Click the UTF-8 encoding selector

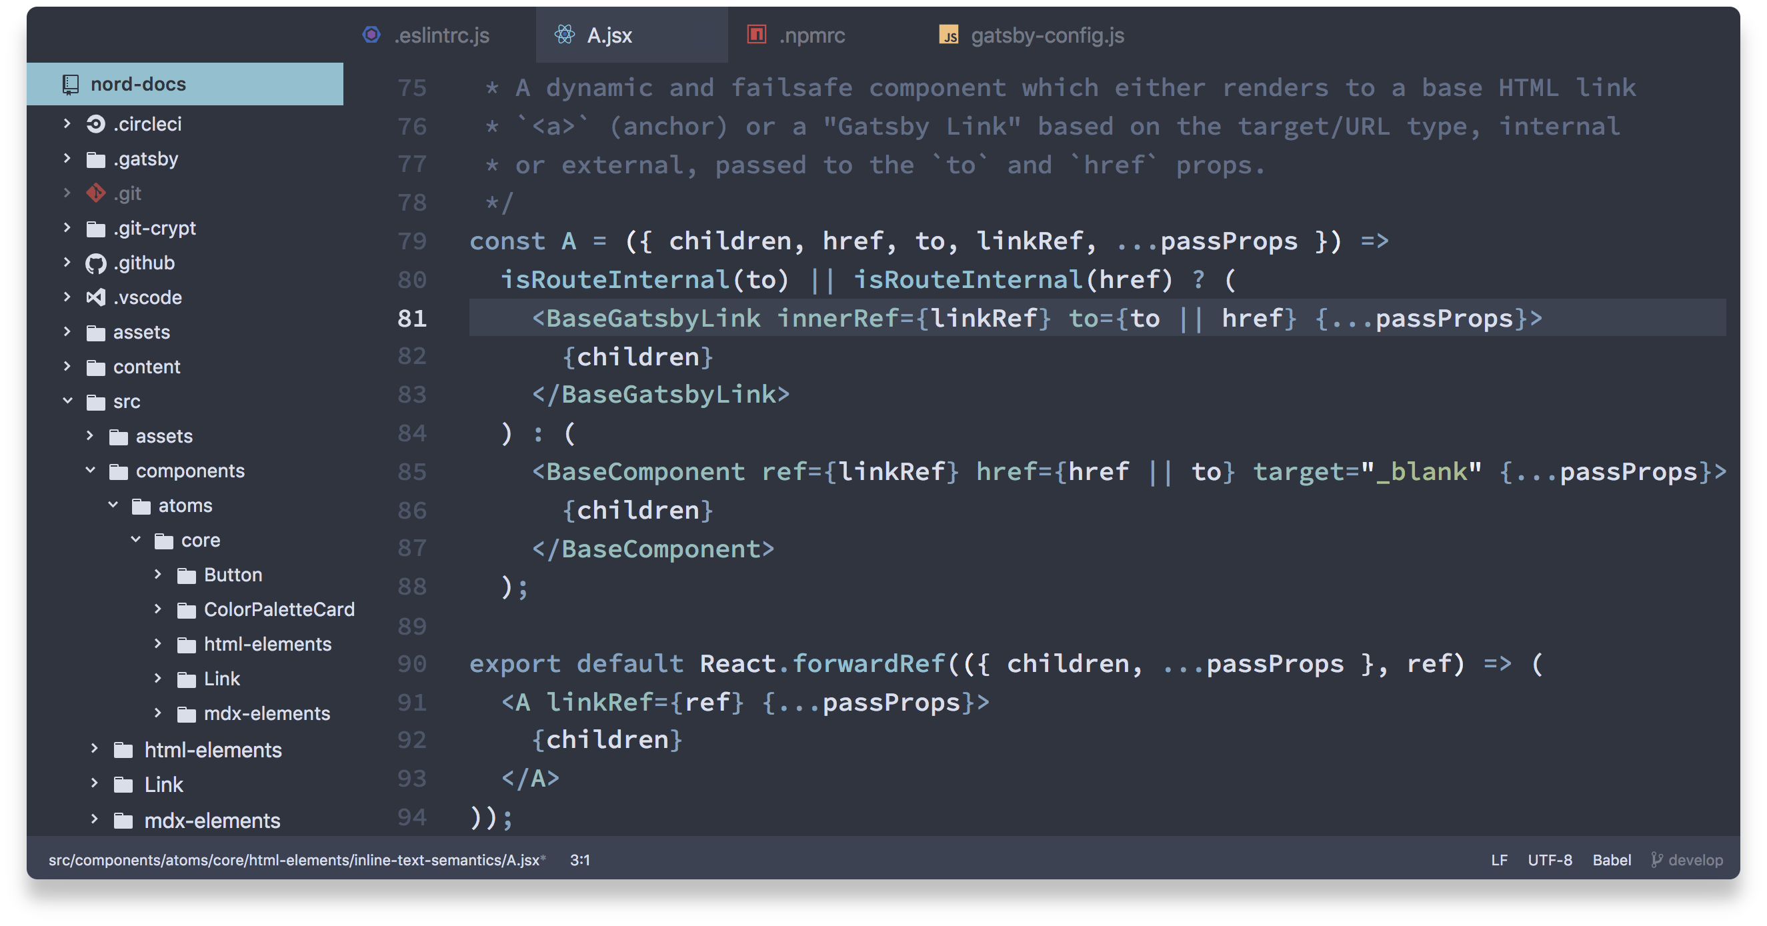[1550, 859]
